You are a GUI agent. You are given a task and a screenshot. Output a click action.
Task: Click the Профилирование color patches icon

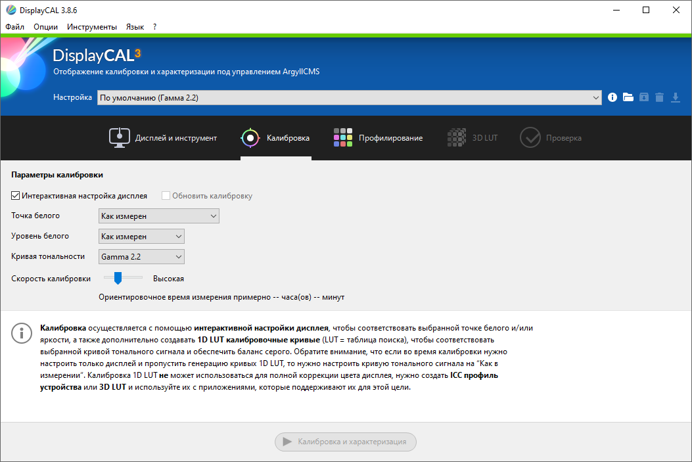[x=343, y=137]
